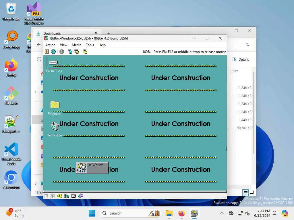This screenshot has width=294, height=220.
Task: Open Git Bash desktop shortcut
Action: click(x=11, y=96)
